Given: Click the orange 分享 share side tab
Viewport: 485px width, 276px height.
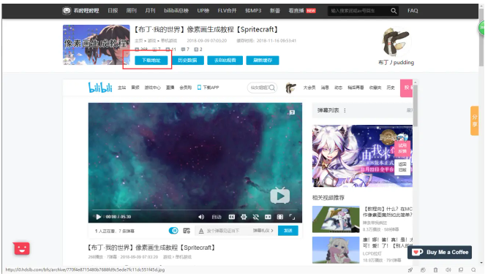Looking at the screenshot, I should click(x=475, y=120).
